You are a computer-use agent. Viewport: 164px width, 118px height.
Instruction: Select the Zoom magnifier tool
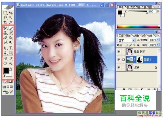click(11, 63)
